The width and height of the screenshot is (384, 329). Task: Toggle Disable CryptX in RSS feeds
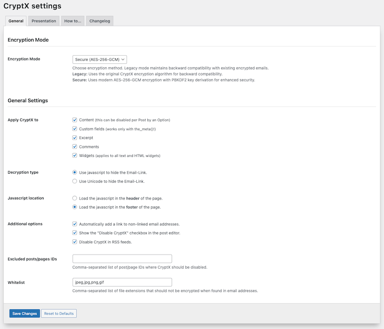pos(75,242)
